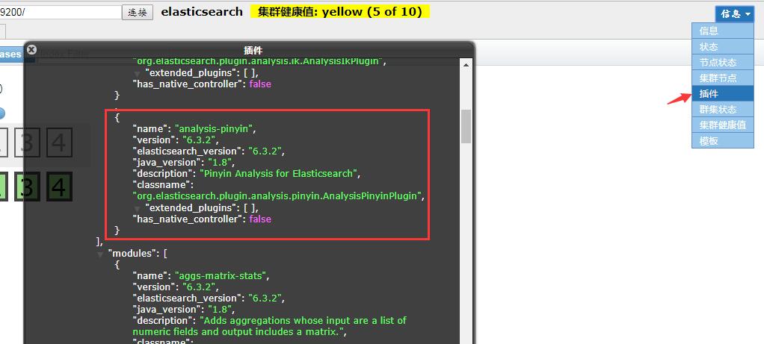
Task: Click unassigned gray shard 4
Action: [x=60, y=143]
